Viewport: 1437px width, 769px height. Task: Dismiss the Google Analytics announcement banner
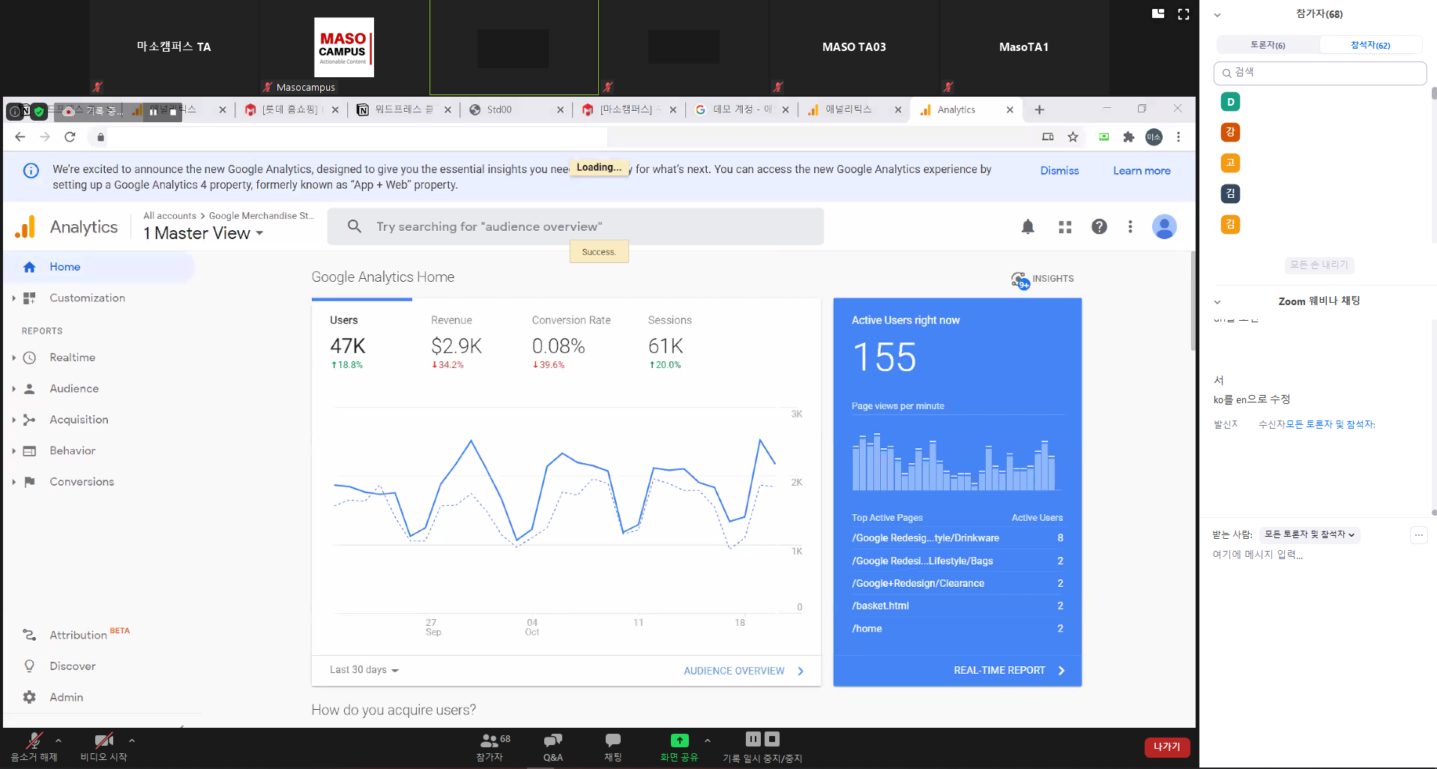[1059, 171]
